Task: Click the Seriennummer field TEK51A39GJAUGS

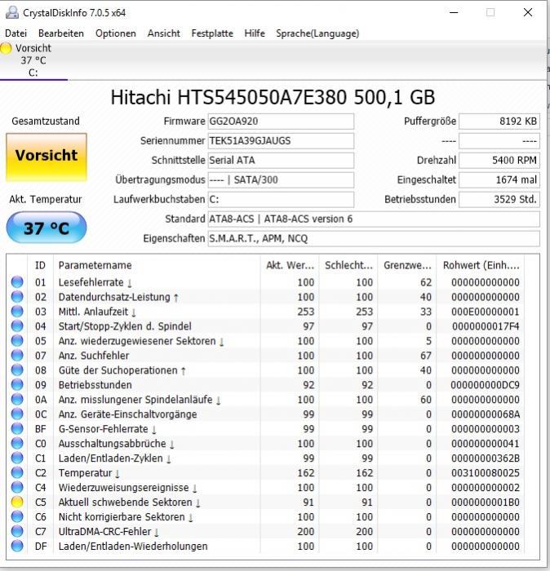Action: click(x=281, y=141)
